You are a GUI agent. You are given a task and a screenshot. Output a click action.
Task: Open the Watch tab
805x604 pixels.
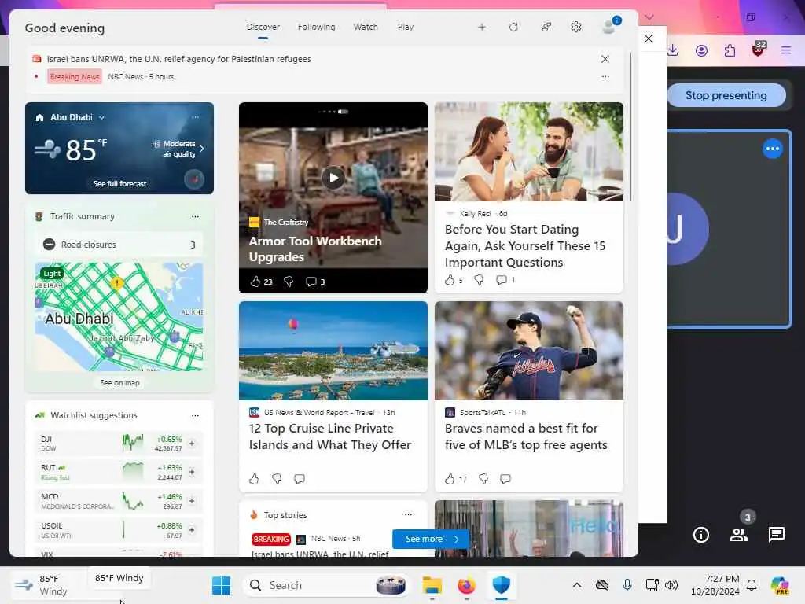(366, 27)
